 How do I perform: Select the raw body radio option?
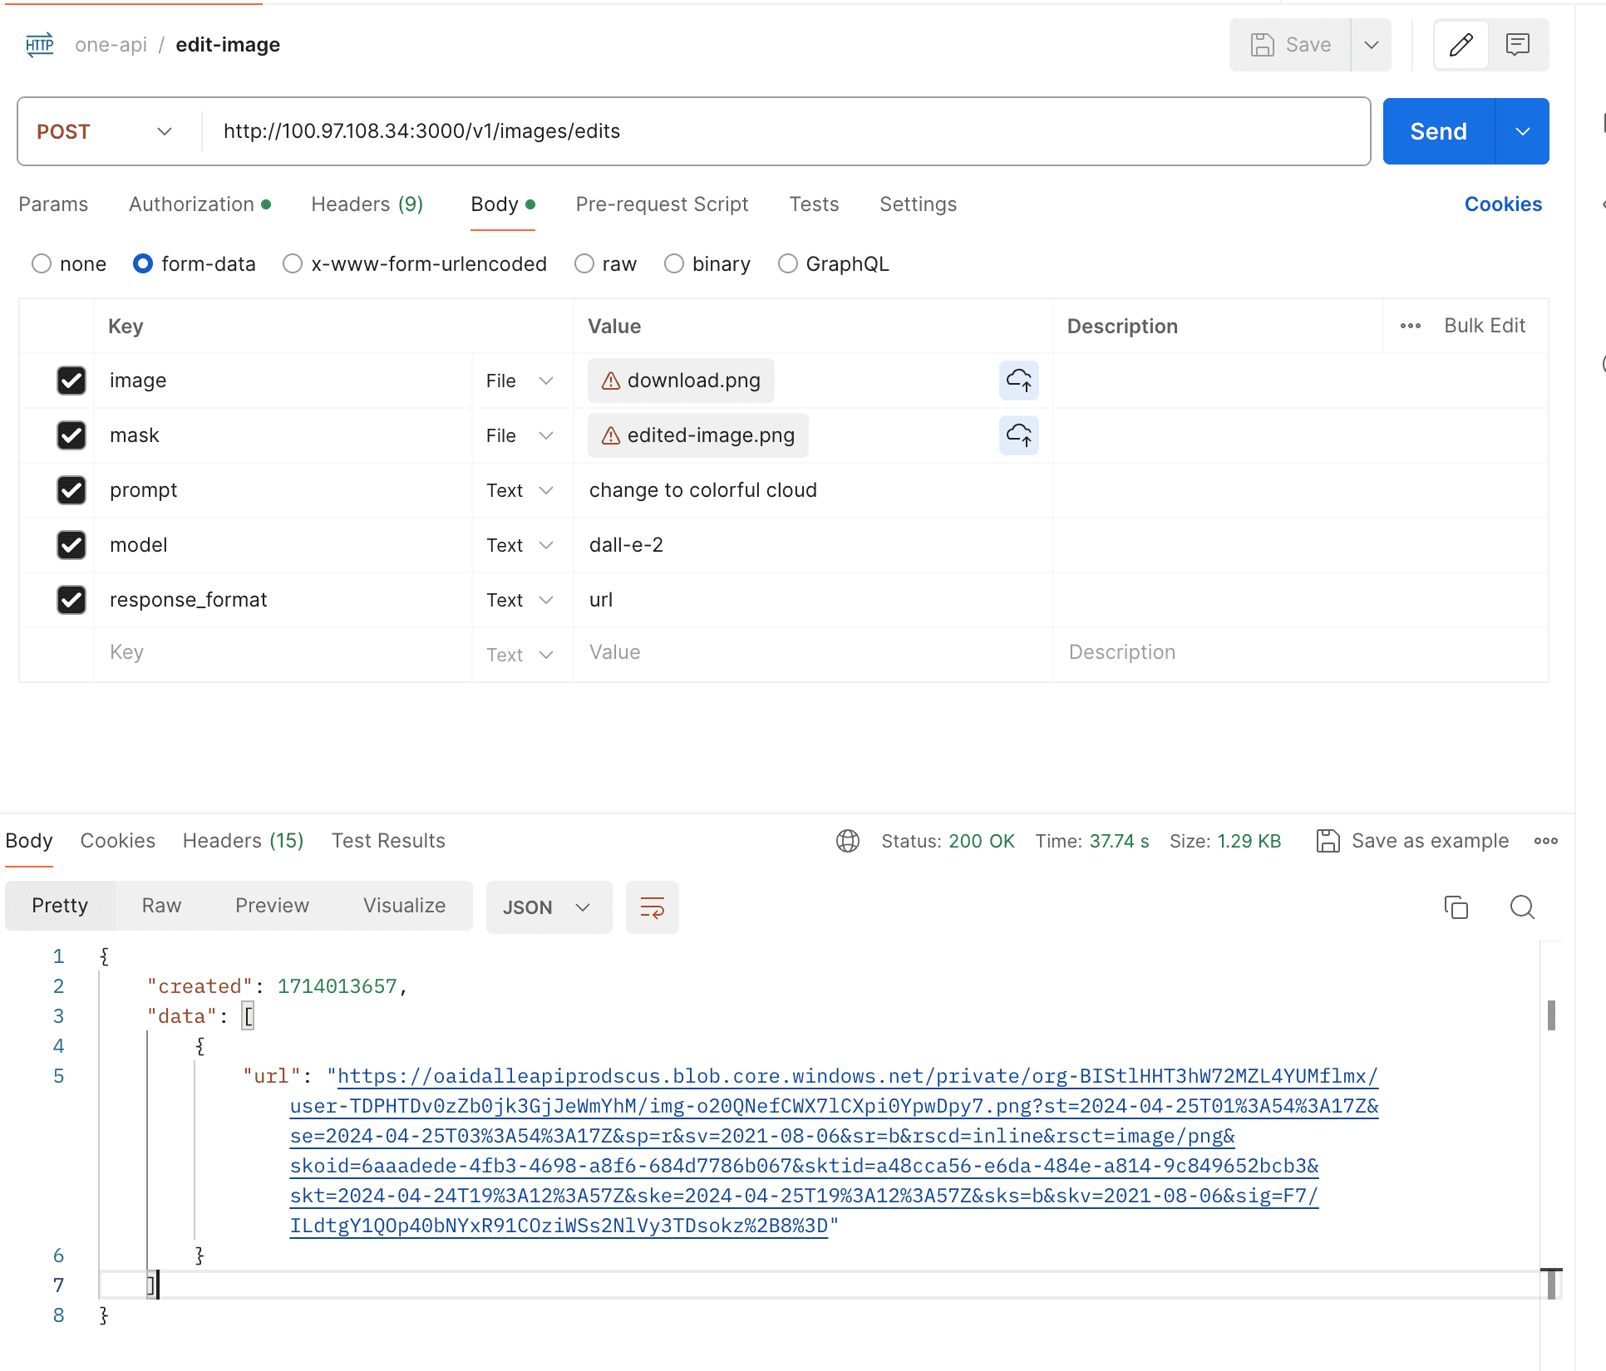click(x=584, y=264)
